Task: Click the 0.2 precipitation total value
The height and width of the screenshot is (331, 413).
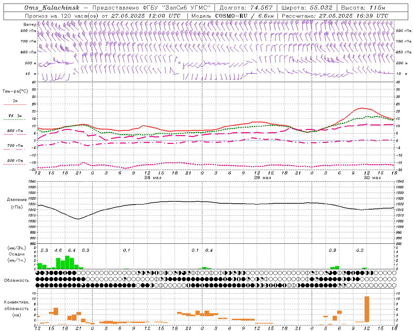Action: click(x=360, y=251)
